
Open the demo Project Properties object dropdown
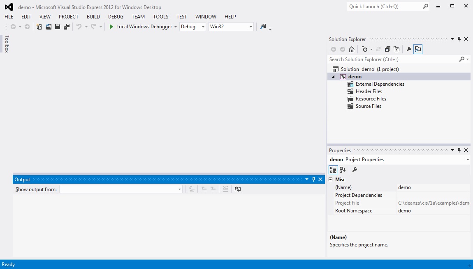[468, 160]
